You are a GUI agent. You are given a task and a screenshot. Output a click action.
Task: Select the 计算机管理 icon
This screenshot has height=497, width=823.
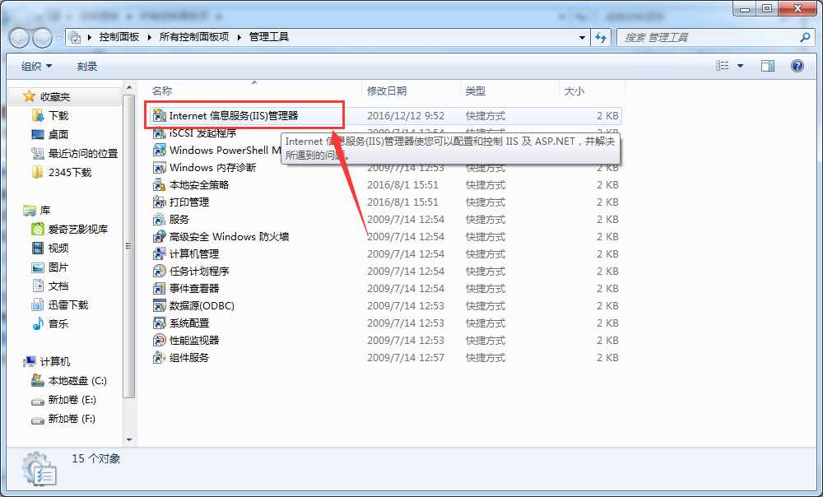159,254
